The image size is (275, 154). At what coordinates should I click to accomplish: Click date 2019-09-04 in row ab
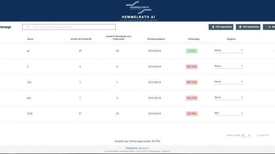click(154, 51)
